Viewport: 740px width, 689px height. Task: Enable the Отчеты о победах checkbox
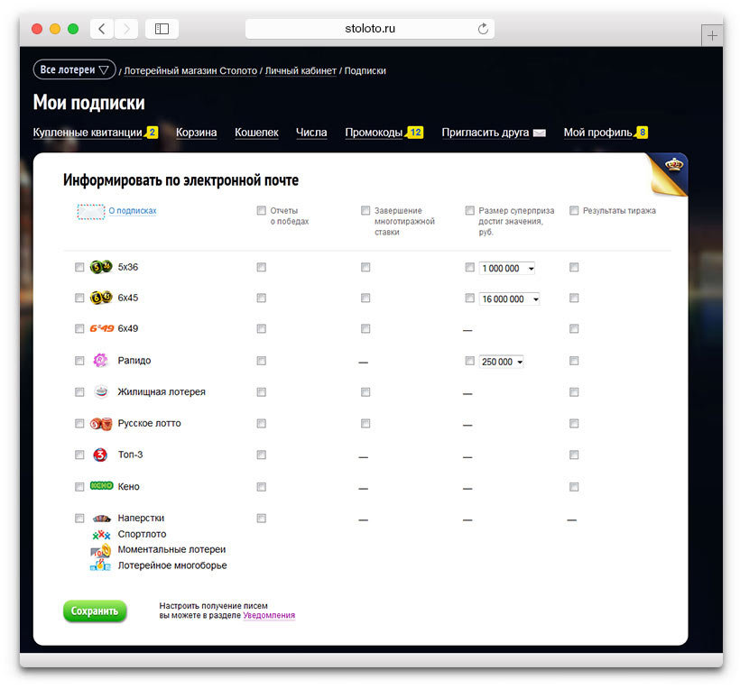tap(262, 209)
